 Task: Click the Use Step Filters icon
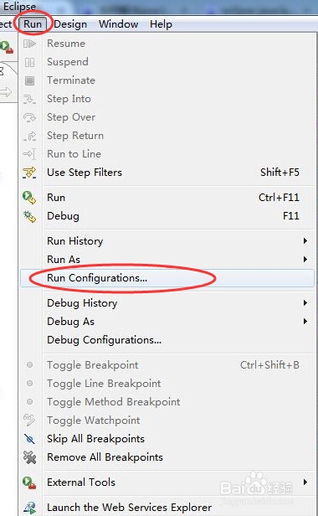coord(29,173)
